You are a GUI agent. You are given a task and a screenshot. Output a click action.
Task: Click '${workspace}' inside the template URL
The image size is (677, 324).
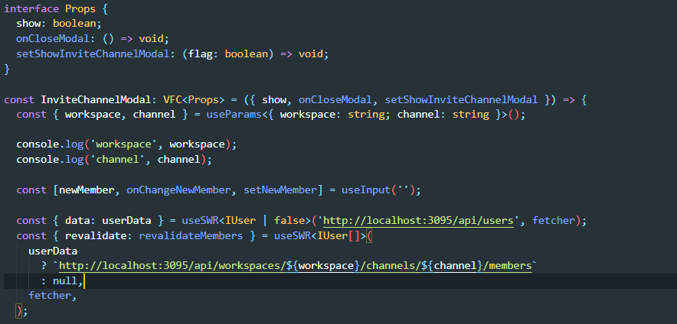pyautogui.click(x=323, y=266)
